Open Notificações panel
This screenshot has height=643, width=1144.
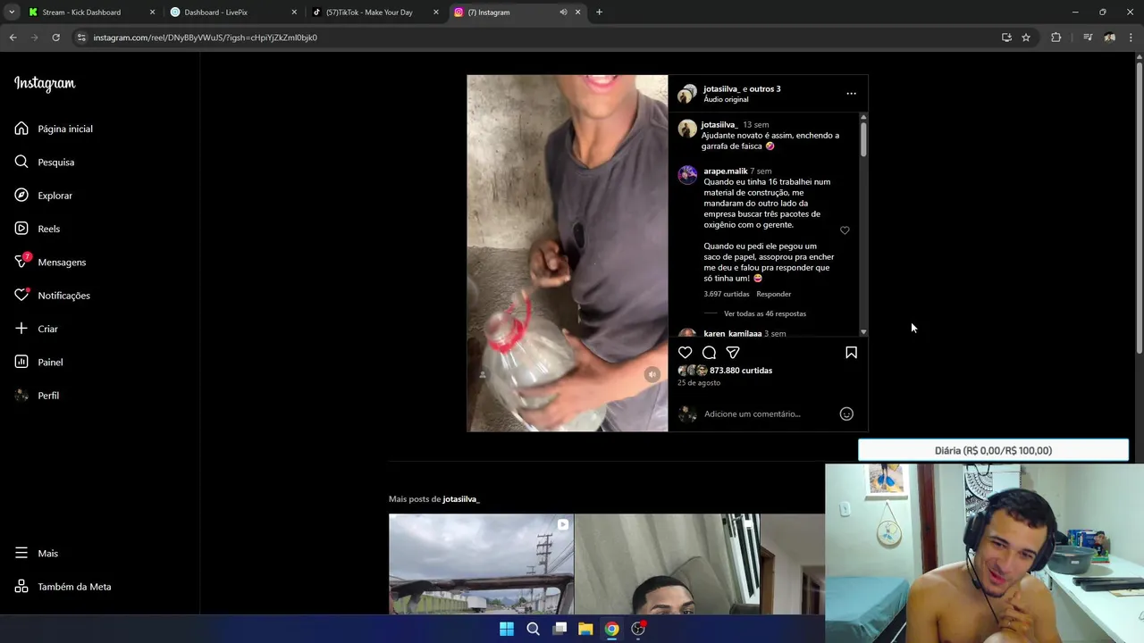[53, 296]
